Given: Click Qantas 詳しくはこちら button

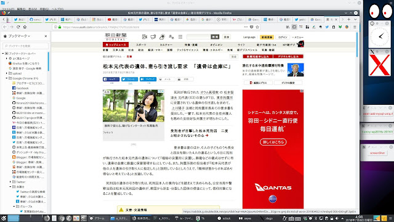Looking at the screenshot, I should pos(273,142).
